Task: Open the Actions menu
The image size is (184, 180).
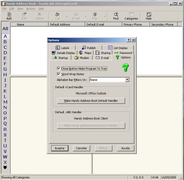Action: pos(31,9)
